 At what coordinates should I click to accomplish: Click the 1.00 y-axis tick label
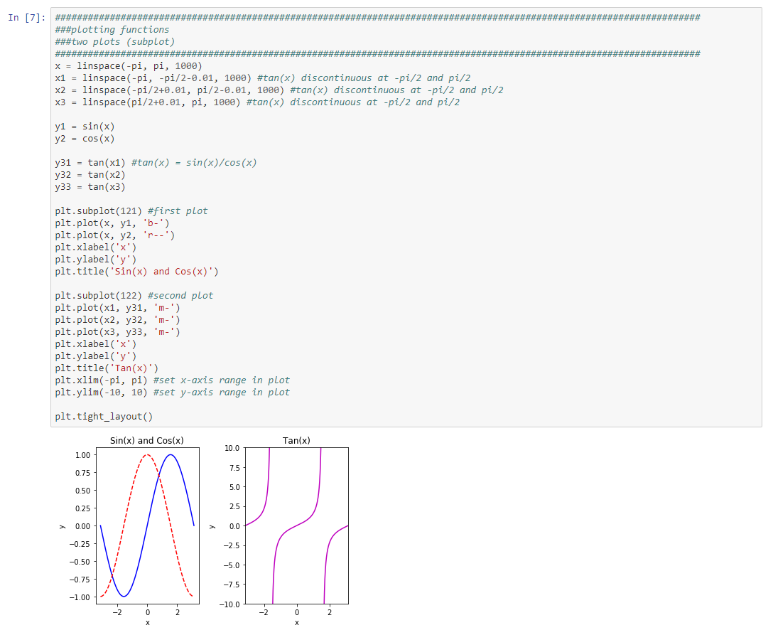83,455
